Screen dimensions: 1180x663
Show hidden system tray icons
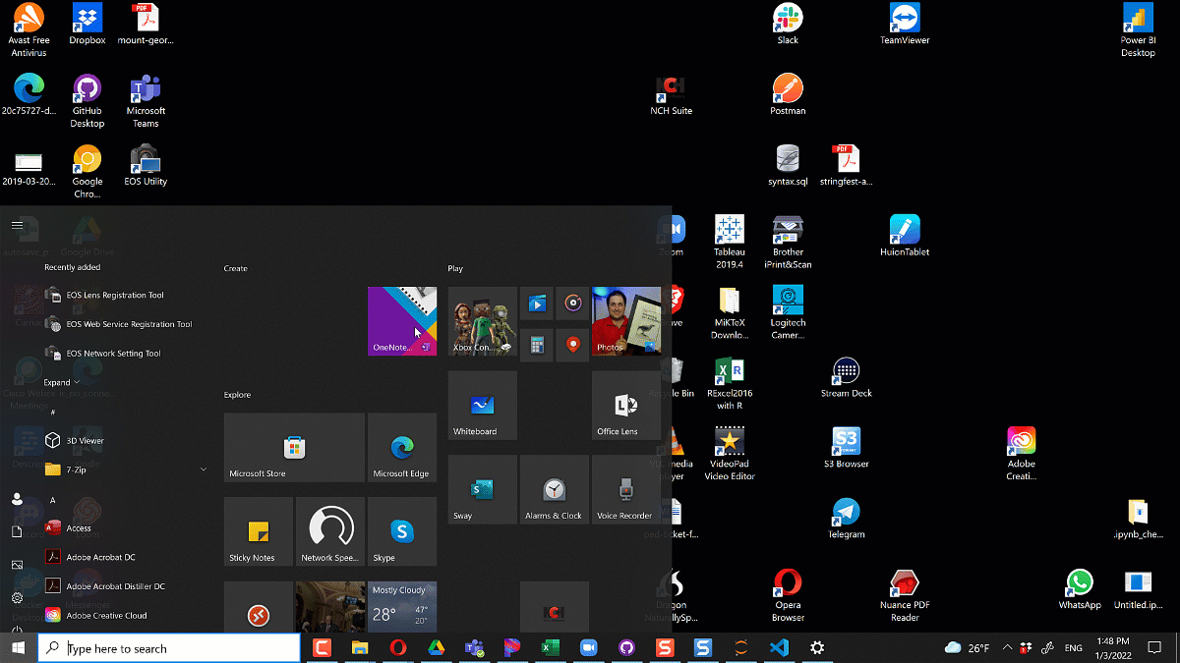point(1007,648)
